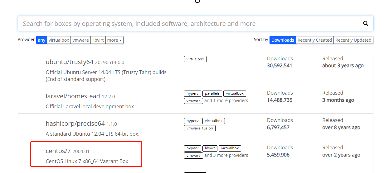The height and width of the screenshot is (173, 384).
Task: Click vmware_fusion tag on hashicorp/precise64 row
Action: [x=200, y=128]
